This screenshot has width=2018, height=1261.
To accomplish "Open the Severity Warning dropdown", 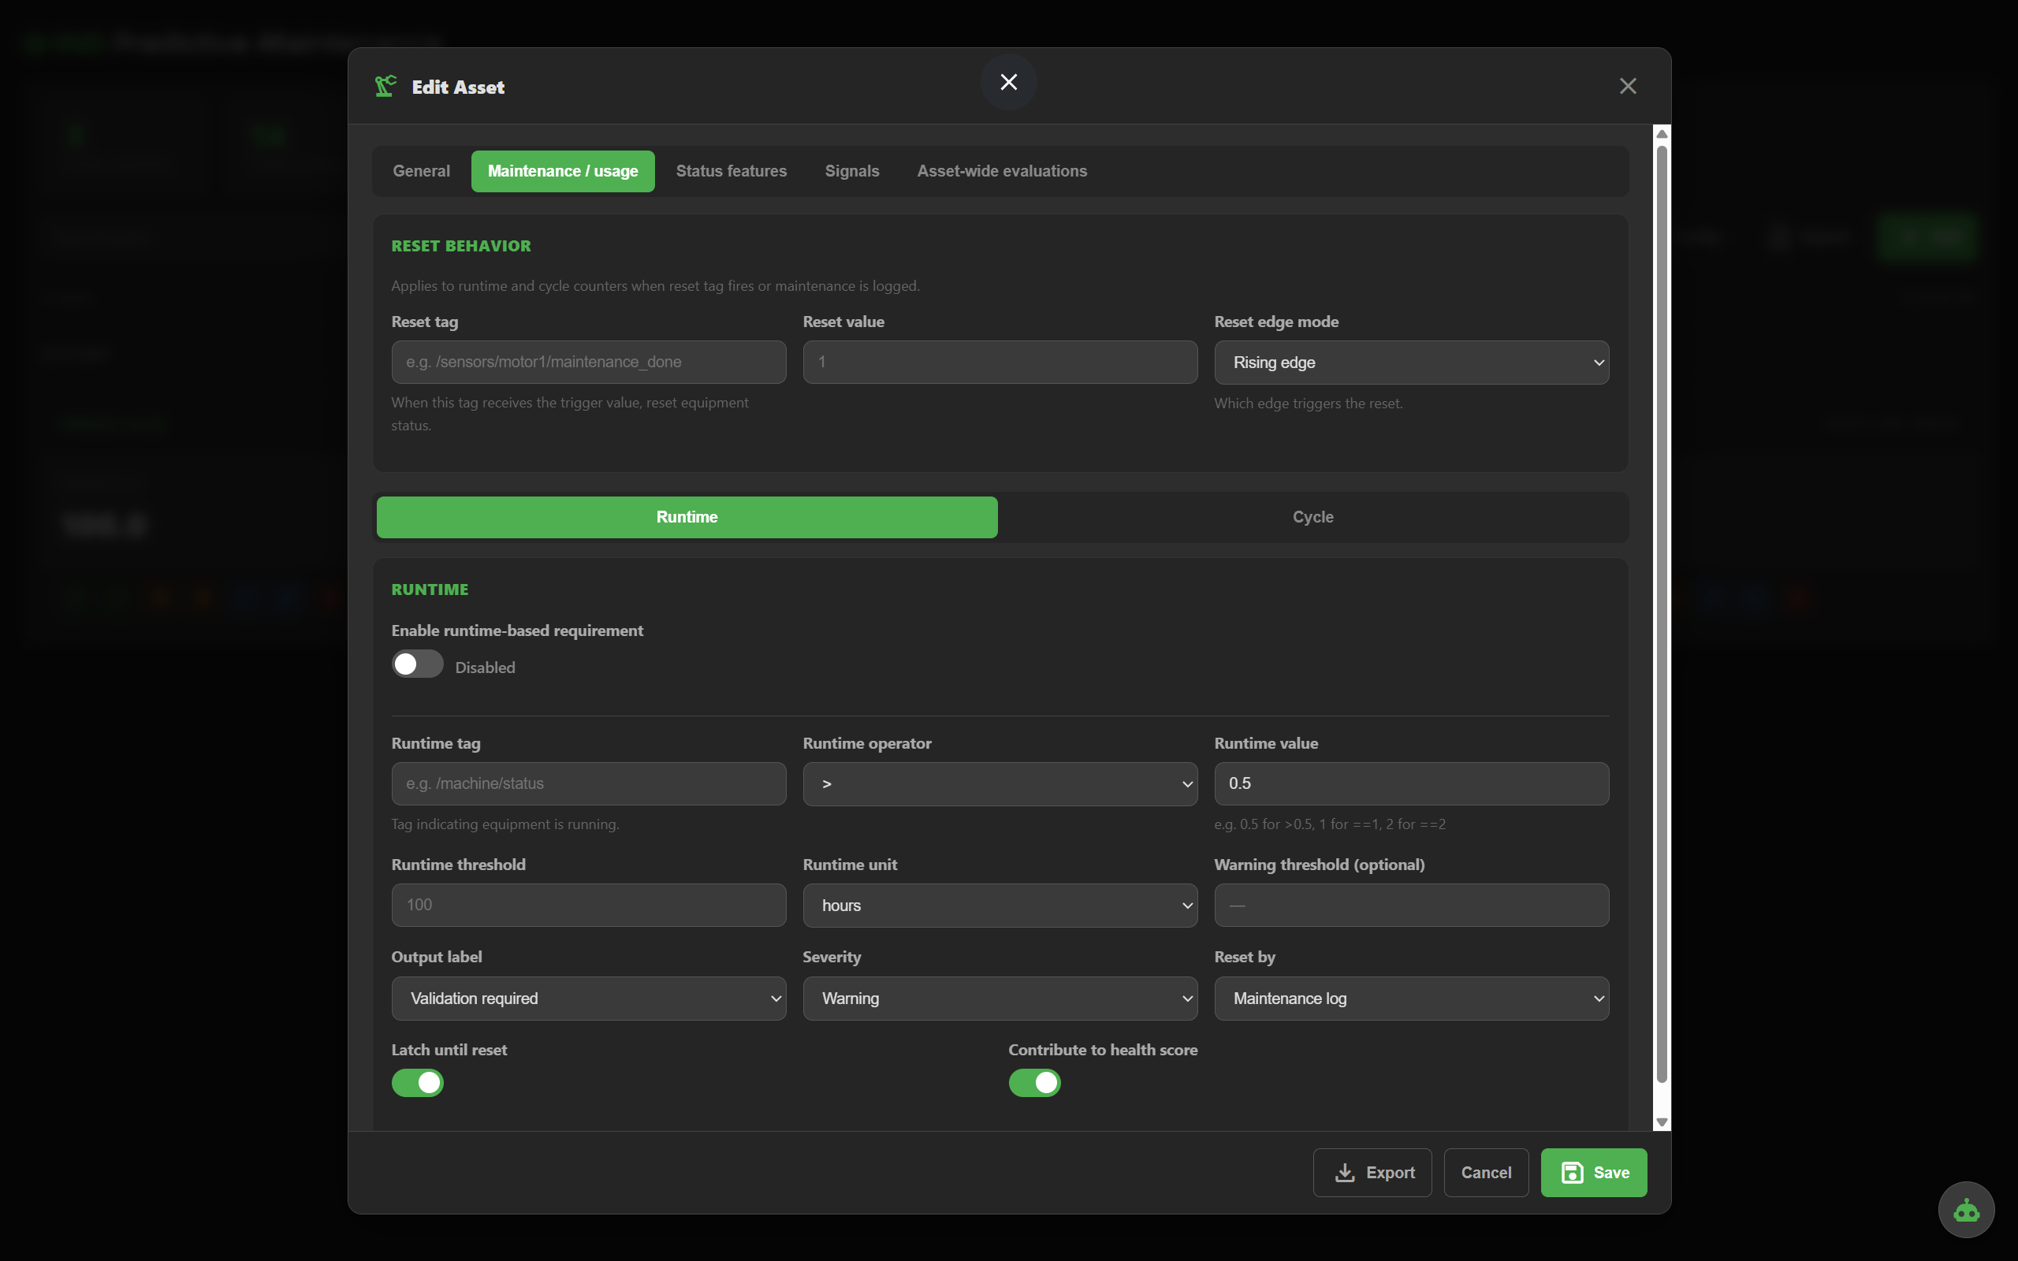I will pyautogui.click(x=1000, y=999).
